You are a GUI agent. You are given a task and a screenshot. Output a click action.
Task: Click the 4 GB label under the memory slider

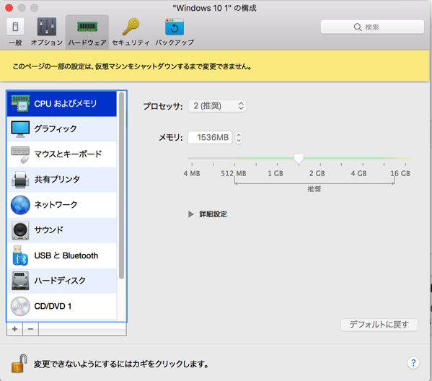click(358, 173)
